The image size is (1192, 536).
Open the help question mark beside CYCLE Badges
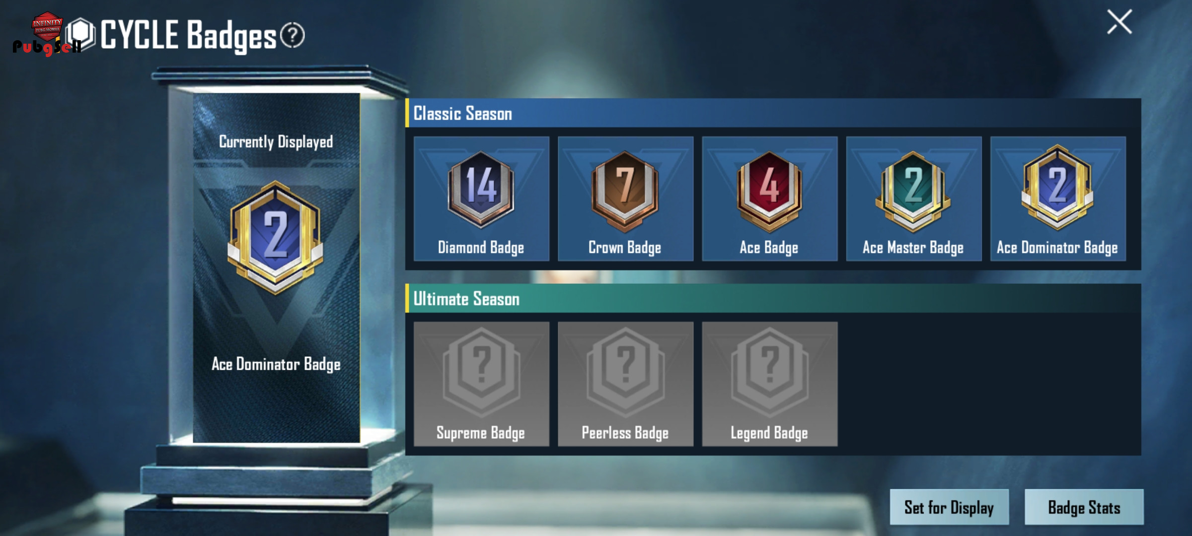(293, 36)
